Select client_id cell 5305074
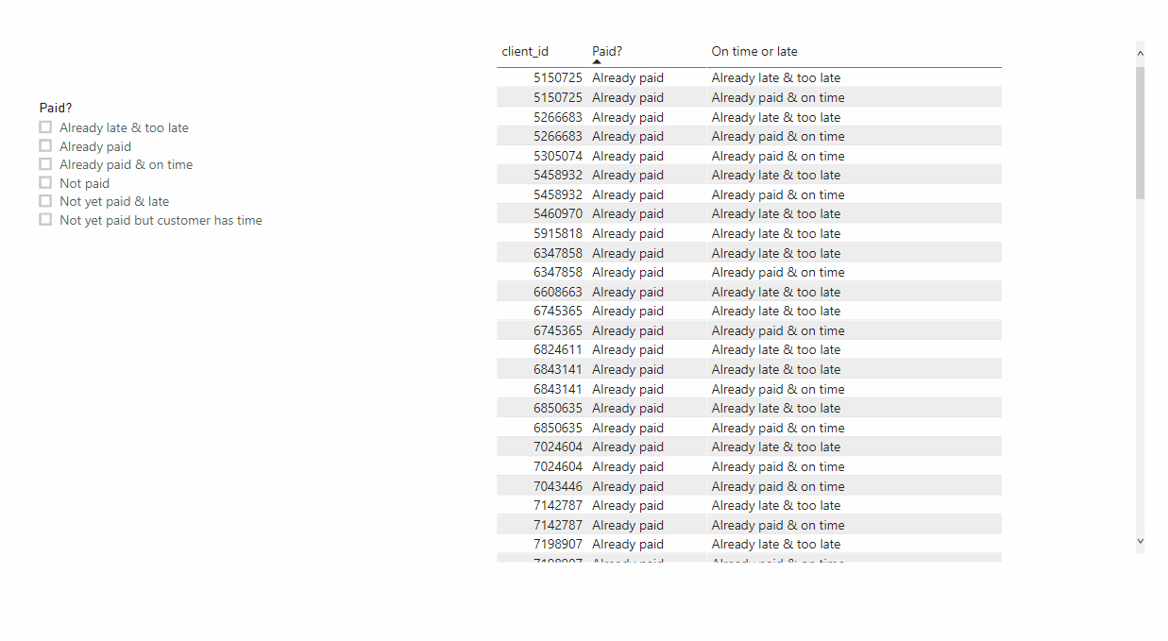The height and width of the screenshot is (641, 1168). click(558, 156)
